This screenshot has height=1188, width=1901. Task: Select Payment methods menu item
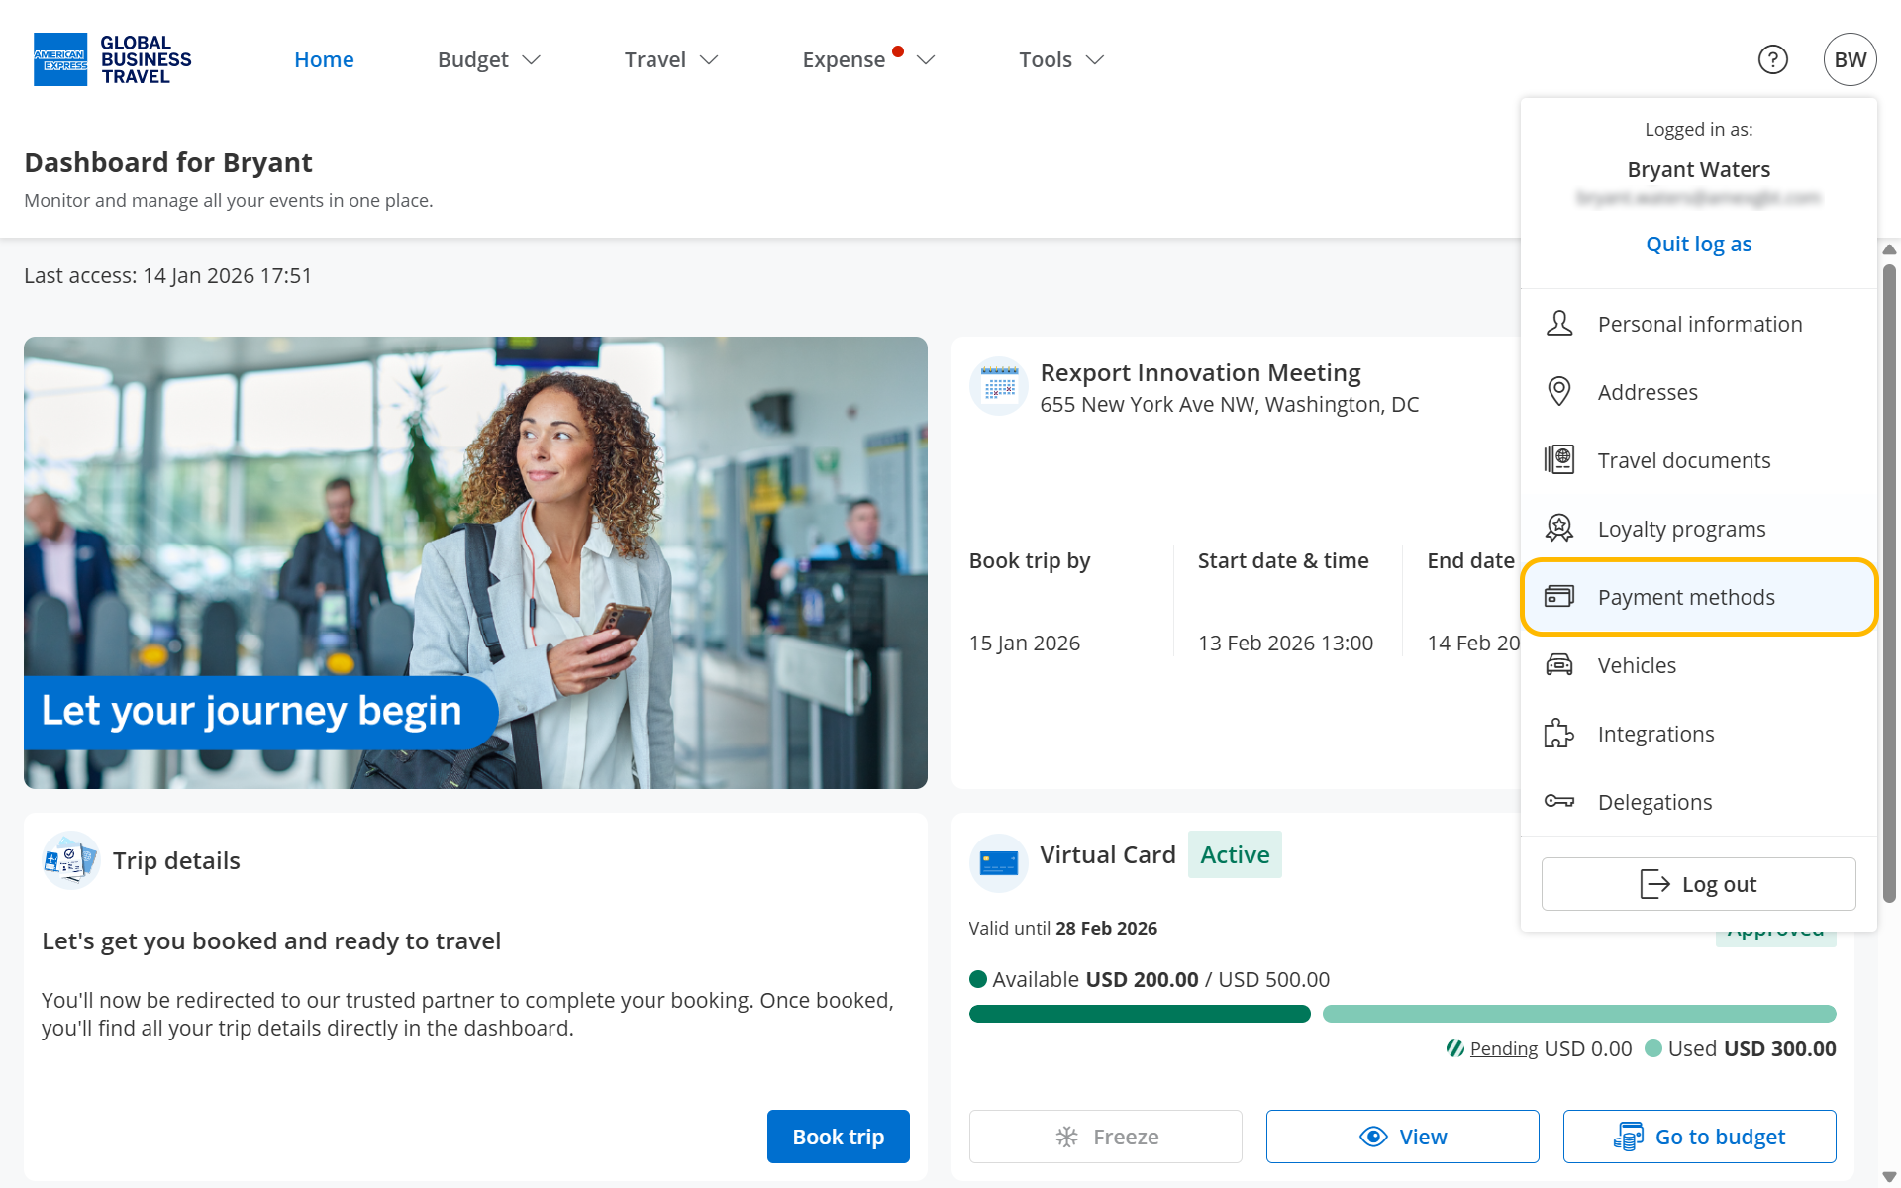coord(1698,597)
